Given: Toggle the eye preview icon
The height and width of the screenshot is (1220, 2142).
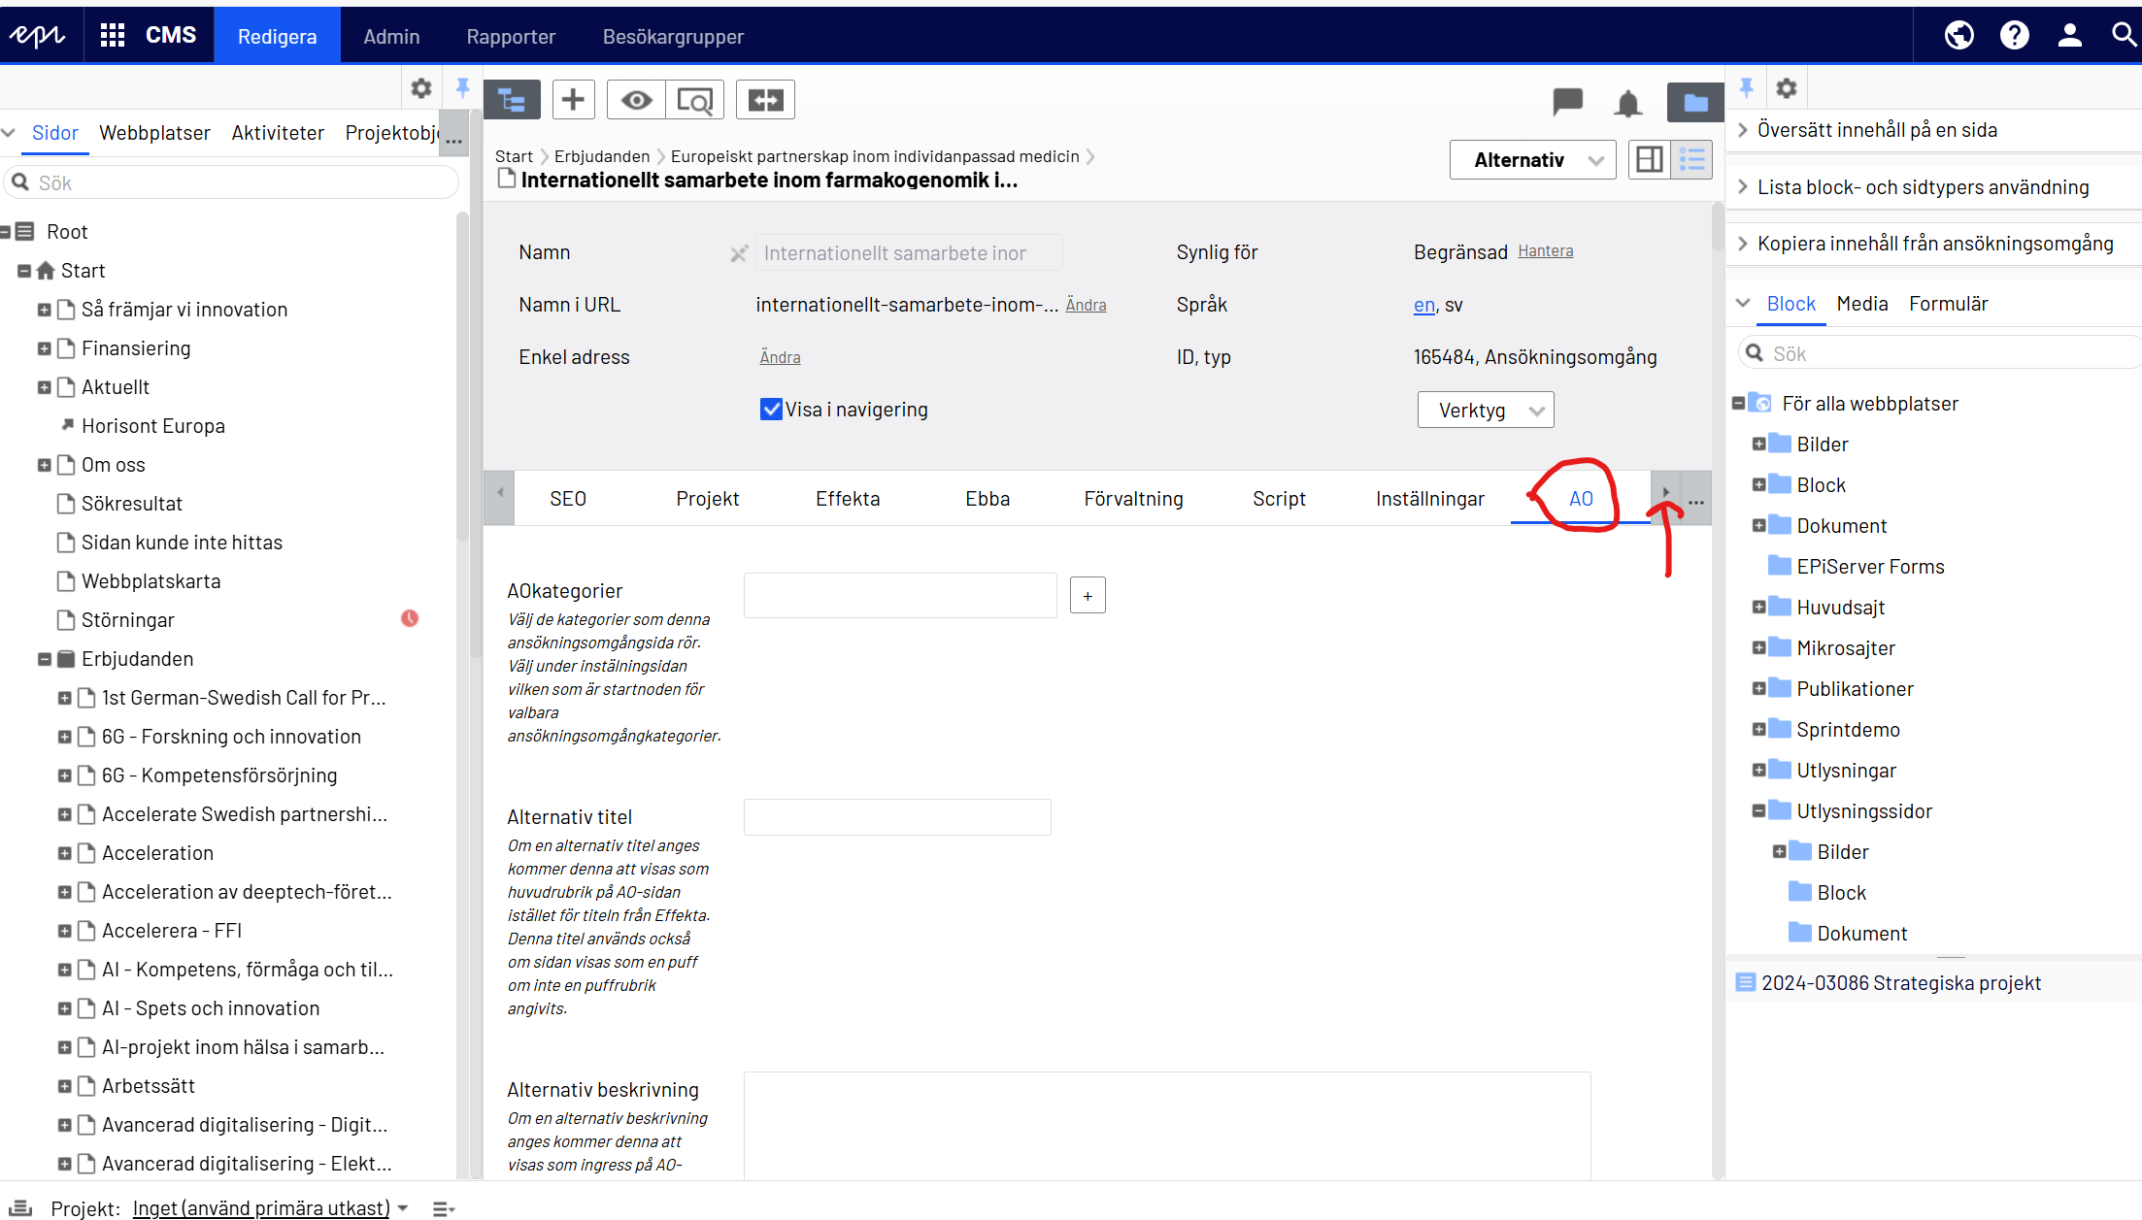Looking at the screenshot, I should 636,100.
